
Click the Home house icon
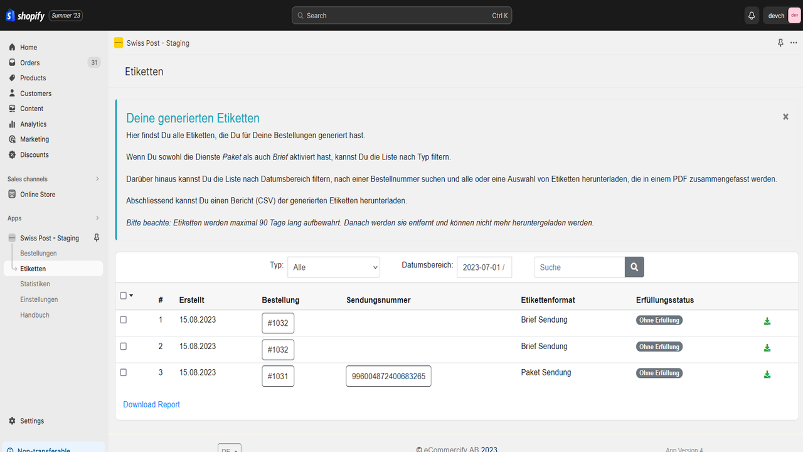[x=13, y=47]
